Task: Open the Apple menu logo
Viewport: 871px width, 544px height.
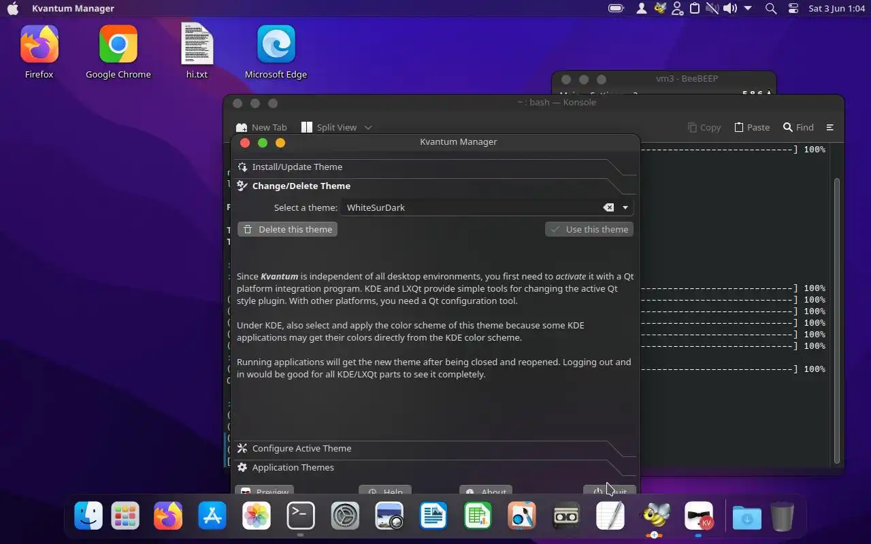Action: [13, 9]
